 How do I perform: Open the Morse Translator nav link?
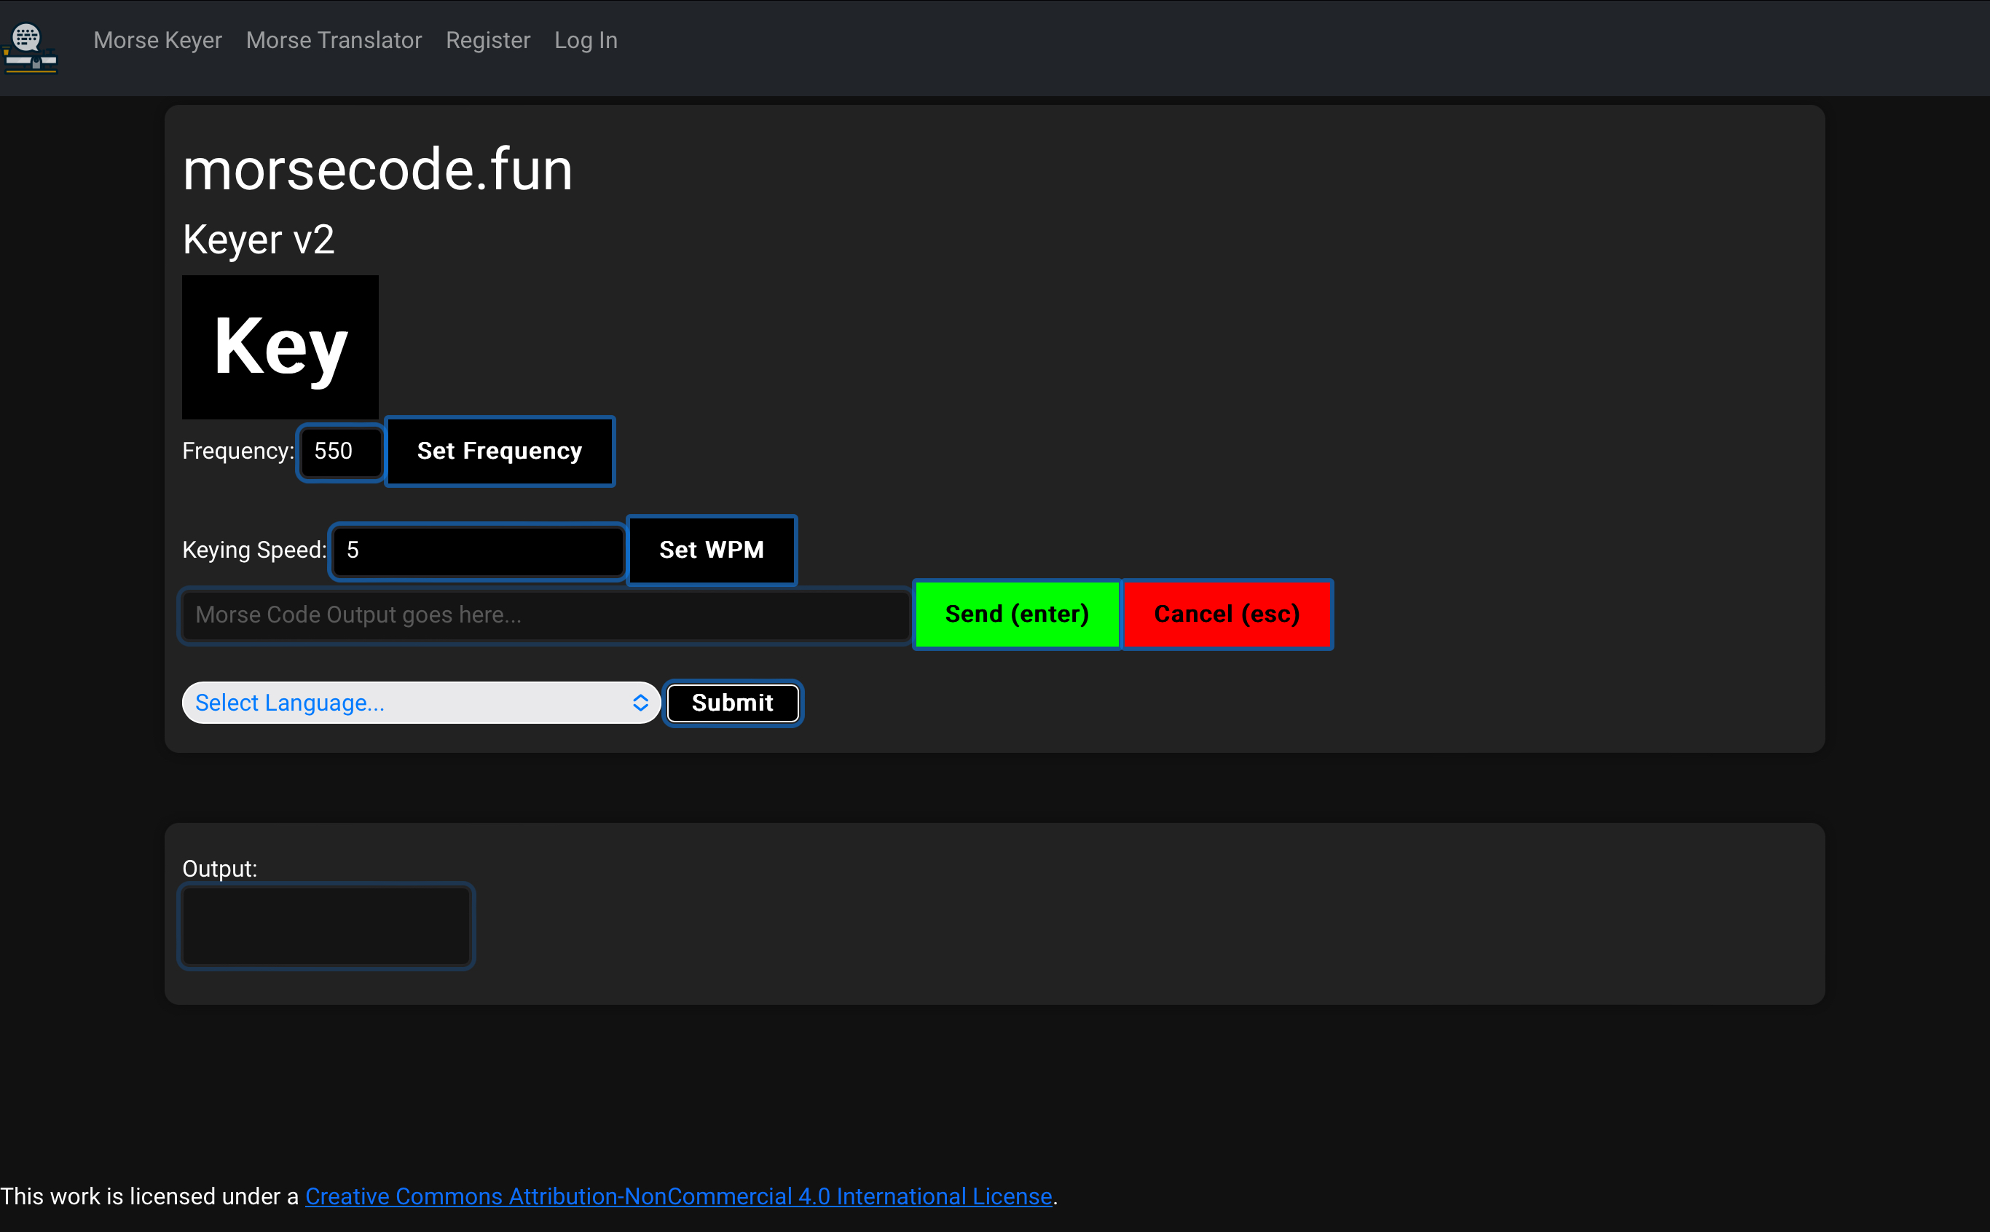click(334, 40)
